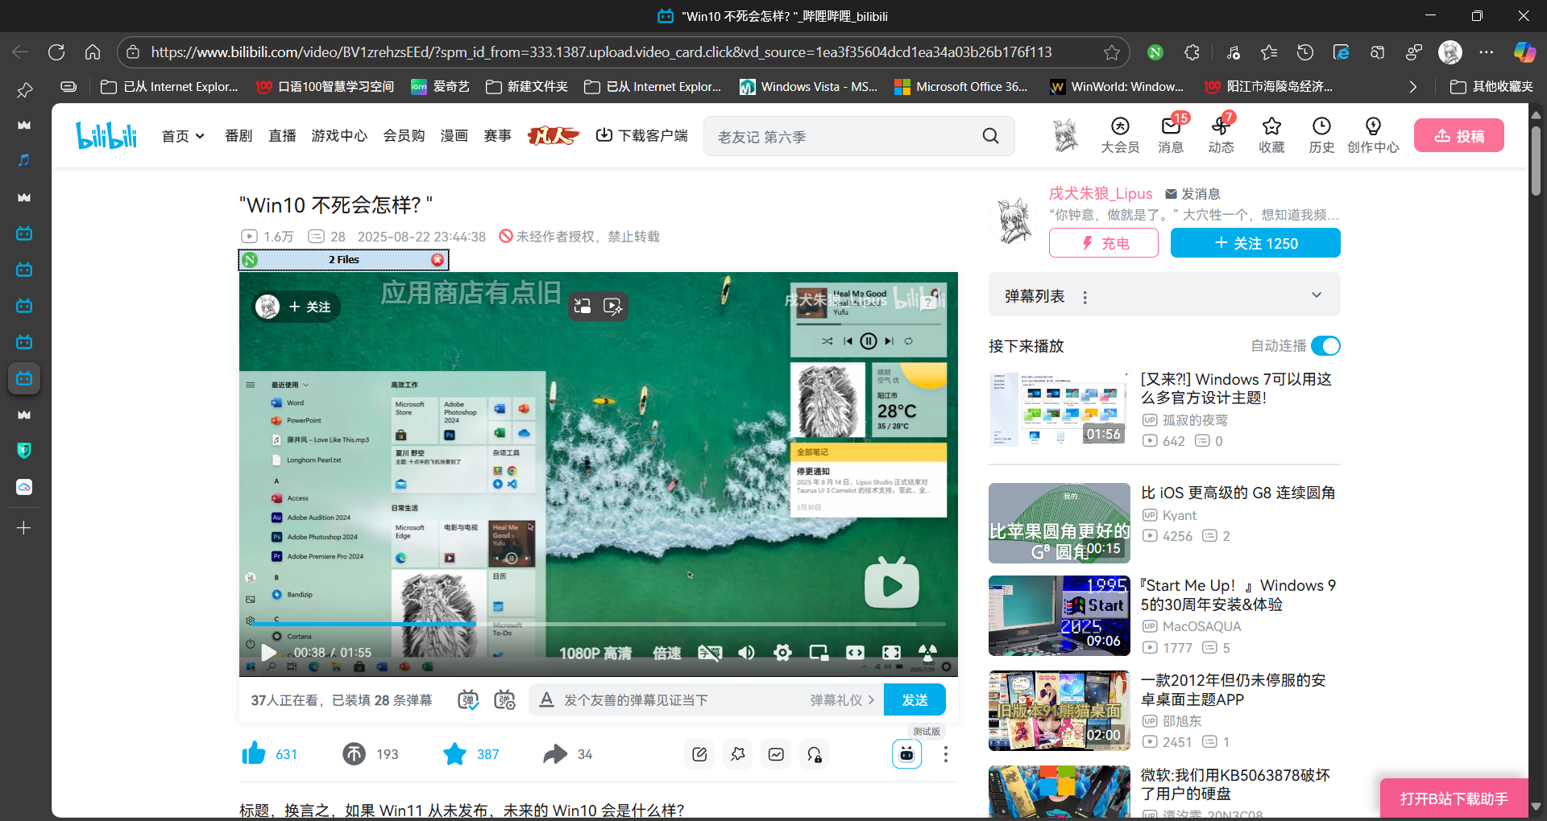Open 会员购 nav item
This screenshot has width=1547, height=821.
[x=404, y=136]
